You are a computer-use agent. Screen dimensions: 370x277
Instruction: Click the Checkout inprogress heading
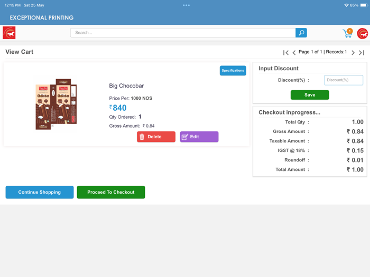289,112
